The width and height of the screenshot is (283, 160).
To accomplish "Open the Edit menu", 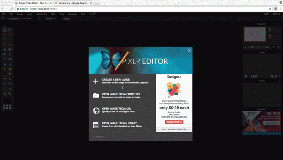I will [11, 14].
